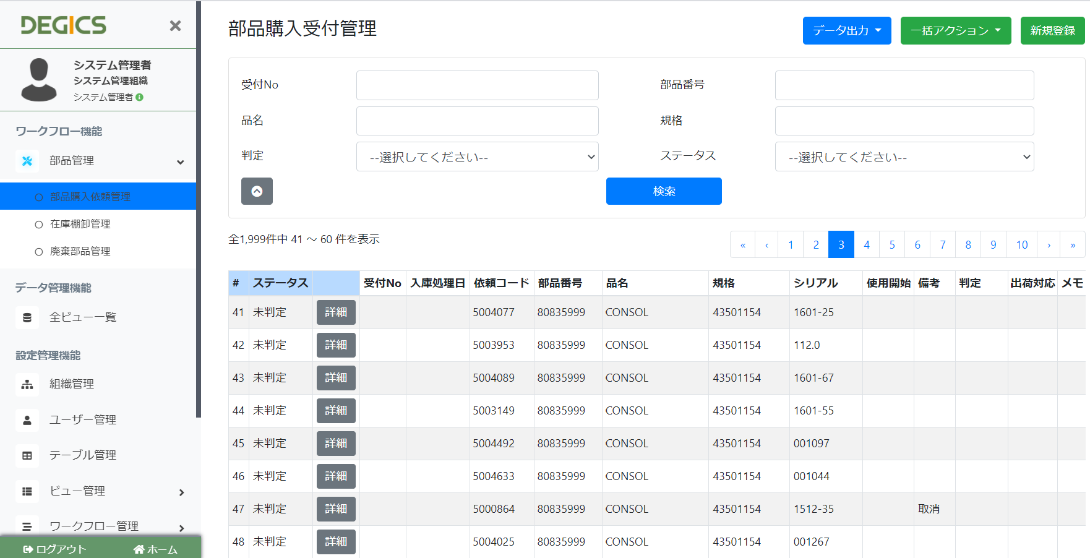1090x558 pixels.
Task: Click serial cell 1601-67
Action: 813,378
